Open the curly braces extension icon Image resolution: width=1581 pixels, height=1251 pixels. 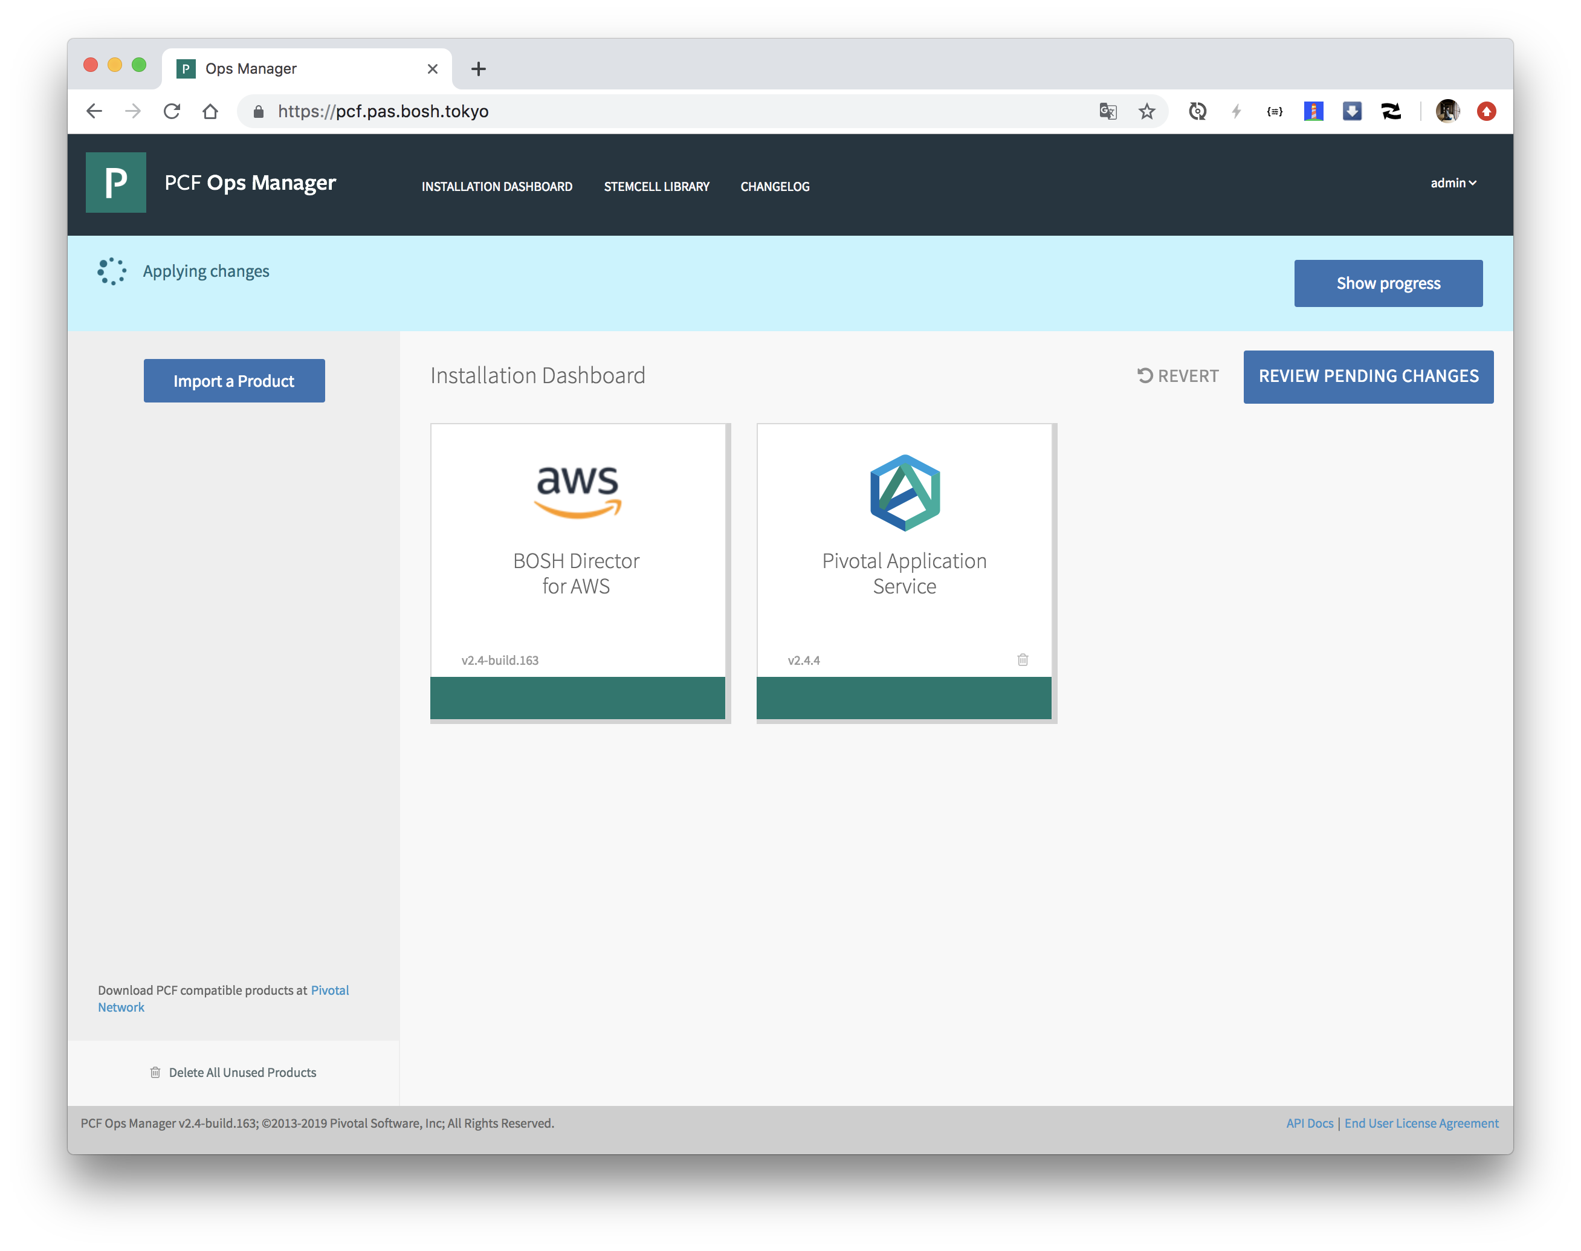click(x=1274, y=111)
